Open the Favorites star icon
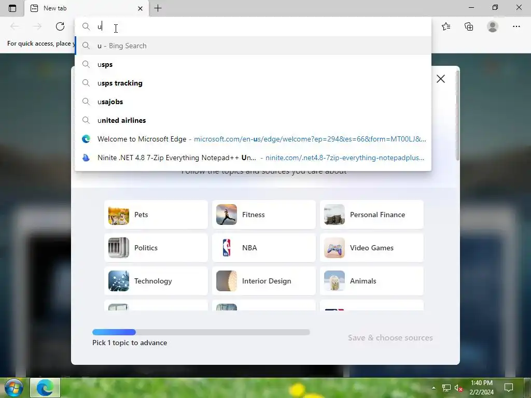This screenshot has height=398, width=531. pos(446,26)
